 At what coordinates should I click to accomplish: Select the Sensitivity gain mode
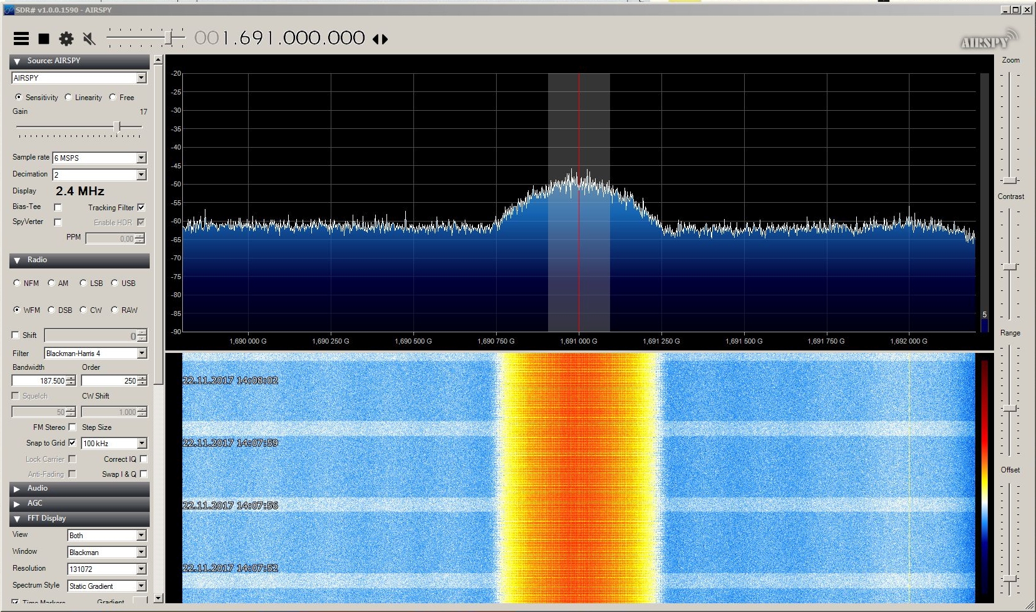coord(18,97)
